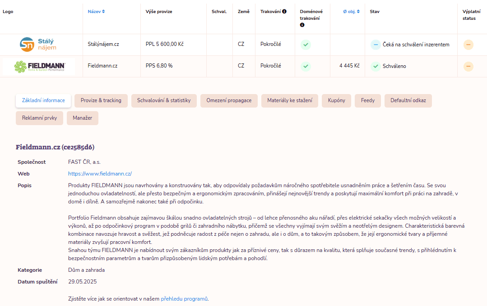487x306 pixels.
Task: Follow the přehledu programů link
Action: point(184,299)
